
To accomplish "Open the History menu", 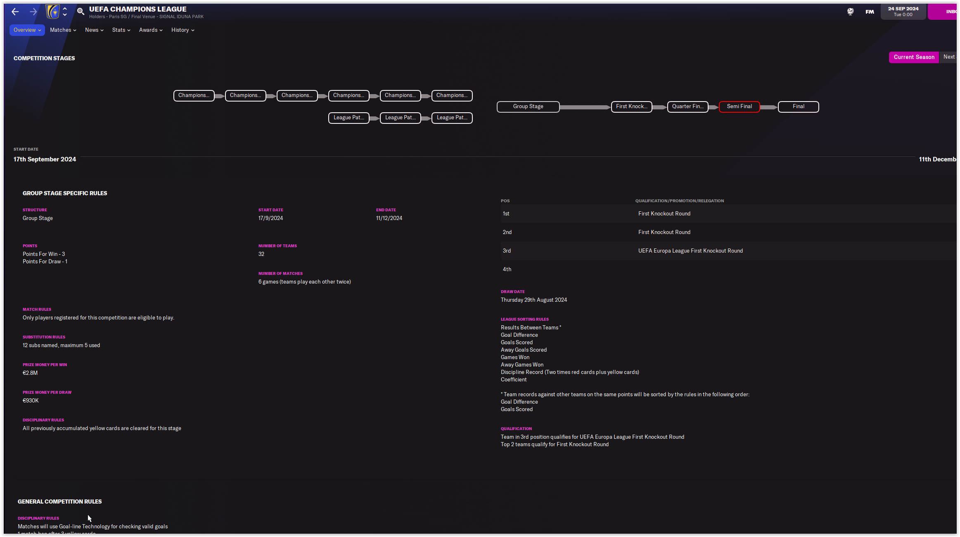I will pyautogui.click(x=183, y=30).
